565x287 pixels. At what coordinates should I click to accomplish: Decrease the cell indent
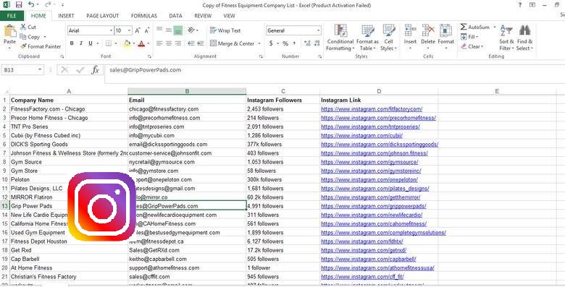pos(191,43)
